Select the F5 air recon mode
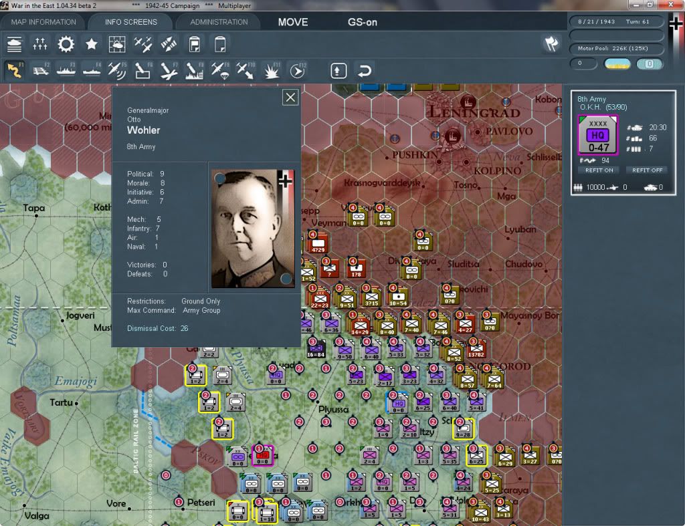The width and height of the screenshot is (685, 526). 117,70
